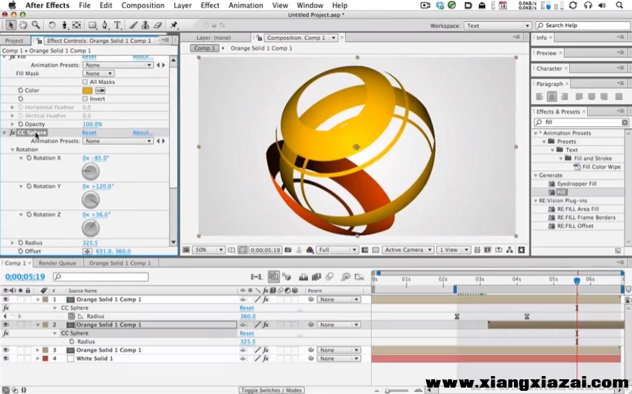This screenshot has height=394, width=632.
Task: Open the color channel display icon
Action: pos(309,250)
